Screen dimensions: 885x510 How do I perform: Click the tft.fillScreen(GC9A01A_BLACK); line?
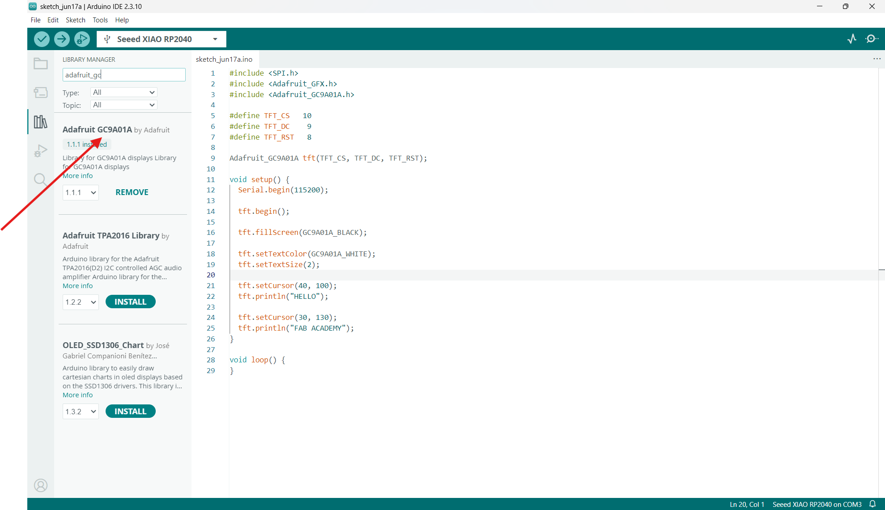[x=302, y=233]
